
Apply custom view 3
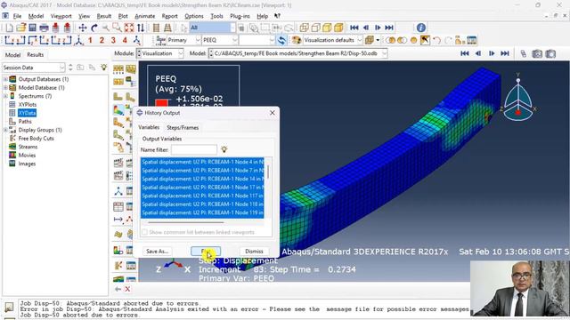coord(113,40)
